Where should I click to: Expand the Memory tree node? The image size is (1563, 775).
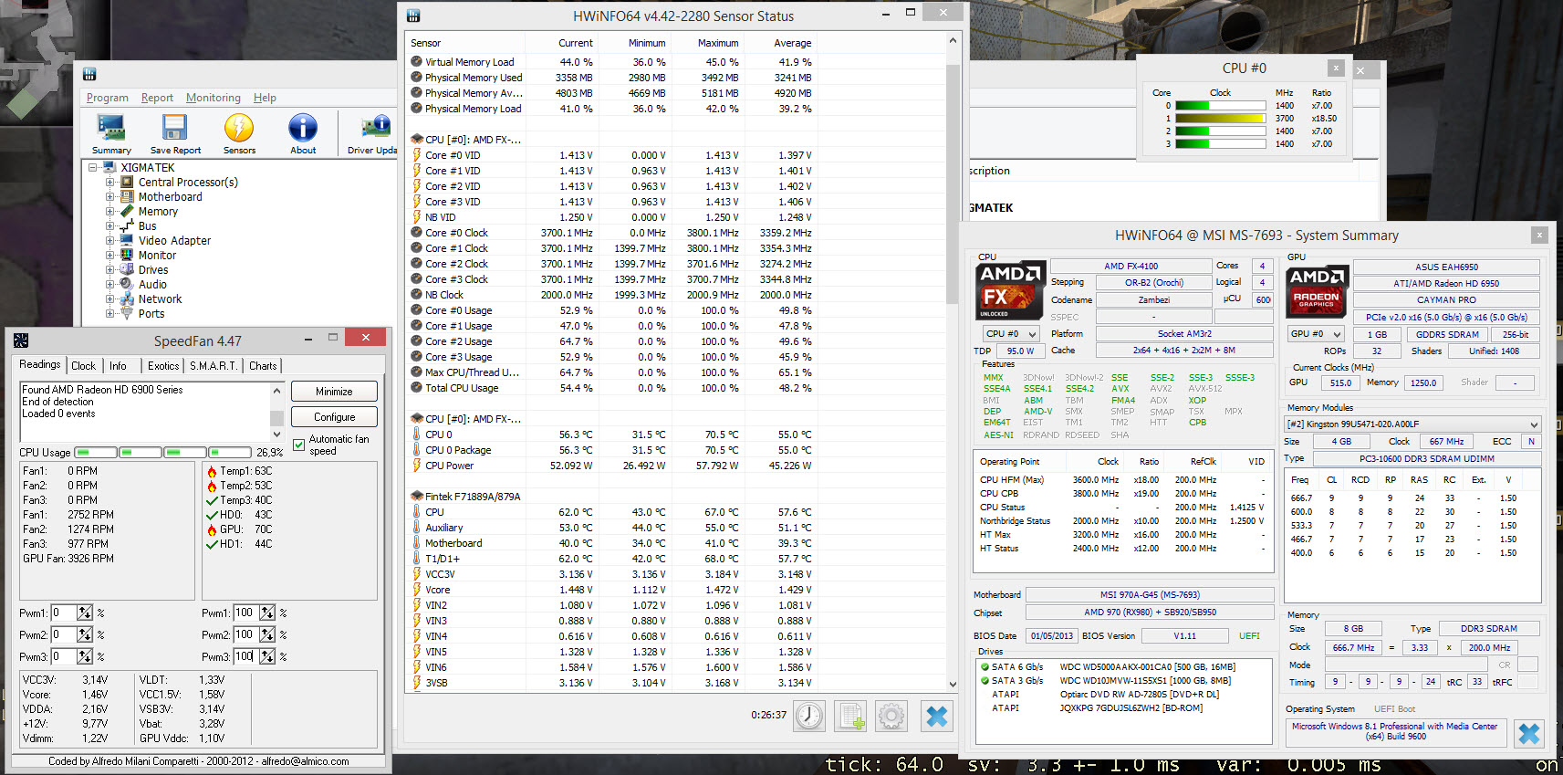109,212
